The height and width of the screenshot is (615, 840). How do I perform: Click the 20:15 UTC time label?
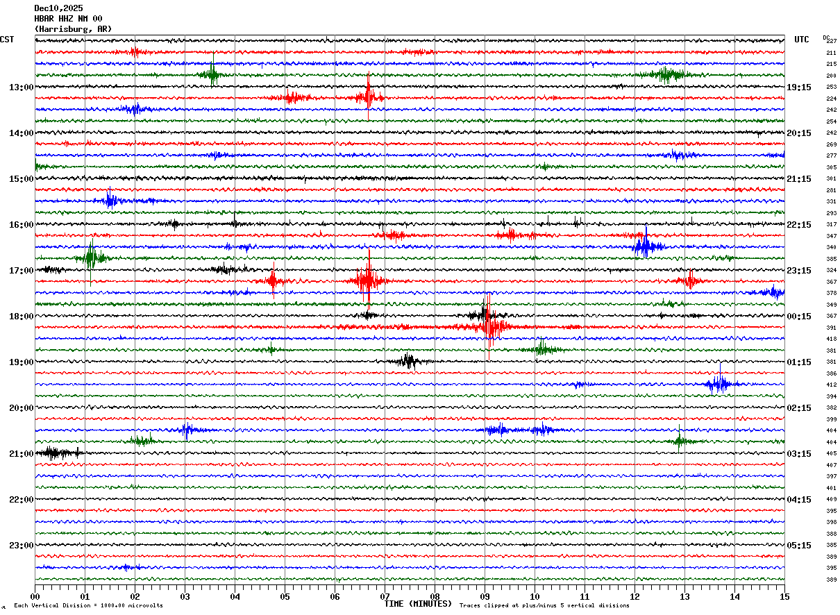[x=799, y=133]
